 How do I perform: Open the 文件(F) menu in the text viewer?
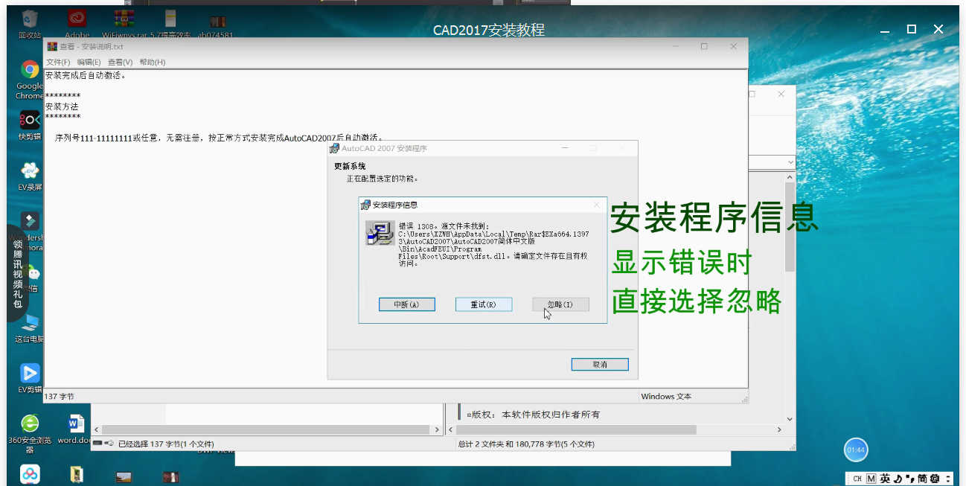tap(58, 62)
